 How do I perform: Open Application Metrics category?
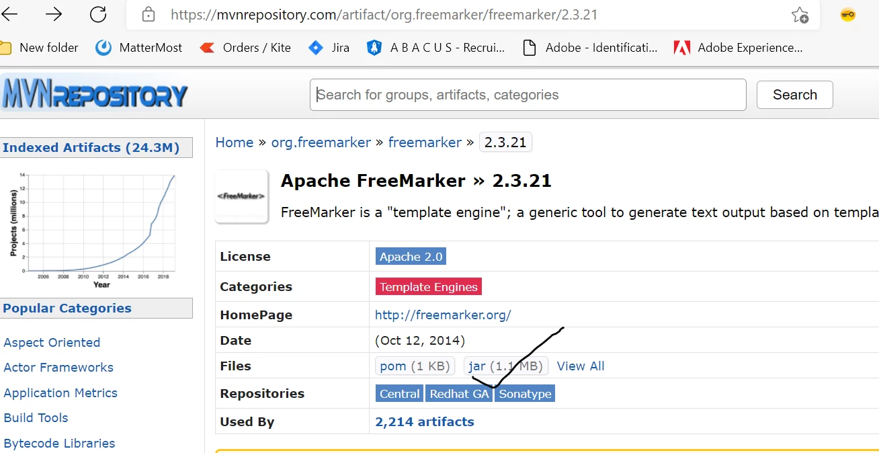tap(60, 393)
